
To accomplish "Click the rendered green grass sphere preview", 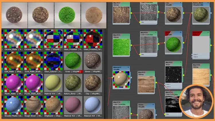I will point(67,15).
